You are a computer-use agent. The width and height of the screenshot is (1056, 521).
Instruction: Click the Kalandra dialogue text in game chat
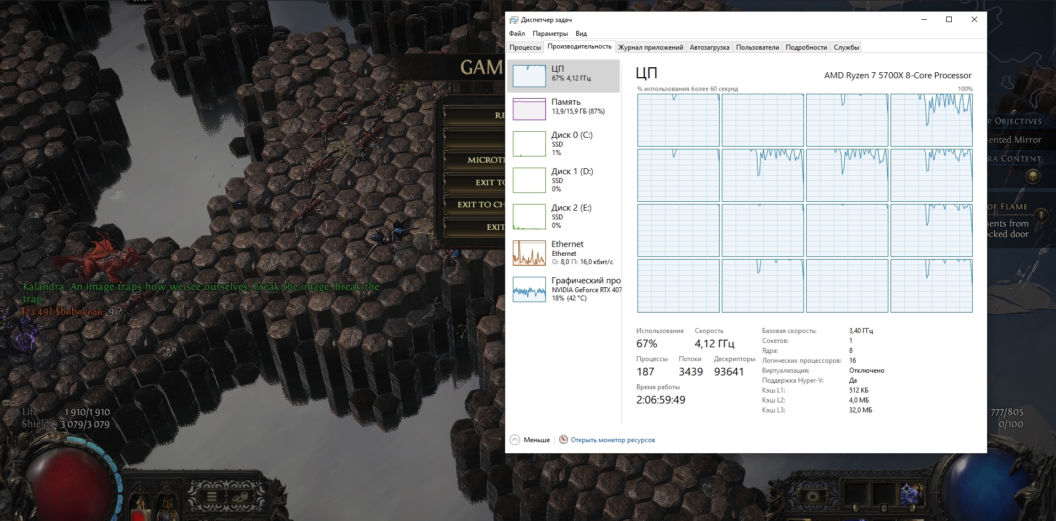click(201, 292)
